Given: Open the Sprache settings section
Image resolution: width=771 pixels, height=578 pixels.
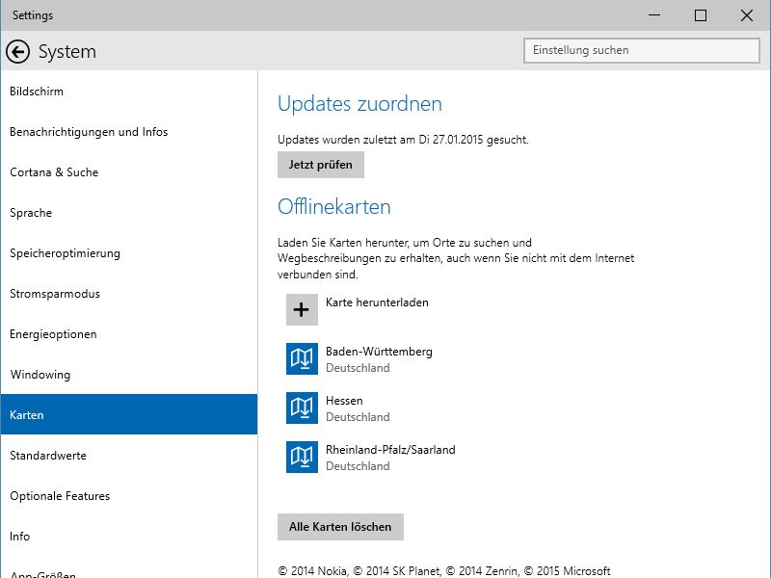Looking at the screenshot, I should click(x=129, y=213).
